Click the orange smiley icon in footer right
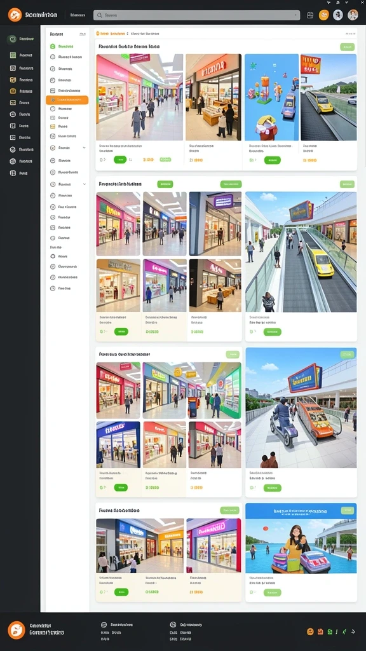Image resolution: width=366 pixels, height=651 pixels. (x=310, y=631)
